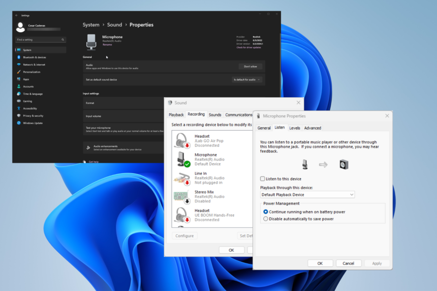Enable Listen to this device checkbox
The height and width of the screenshot is (291, 437).
(262, 179)
